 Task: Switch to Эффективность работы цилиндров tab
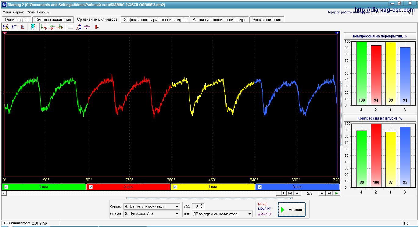[x=155, y=19]
